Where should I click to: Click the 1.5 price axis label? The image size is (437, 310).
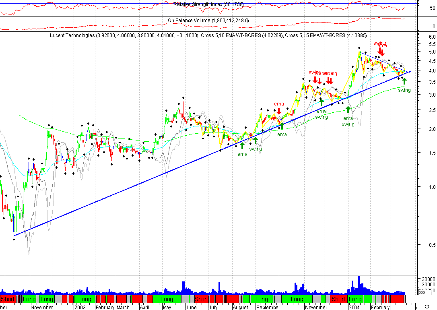[x=432, y=153]
